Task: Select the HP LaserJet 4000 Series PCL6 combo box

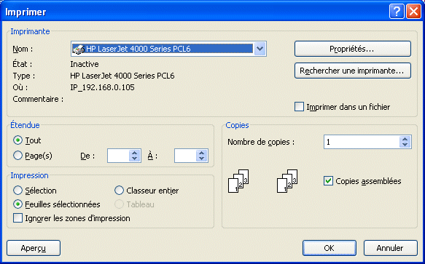Action: [x=168, y=49]
